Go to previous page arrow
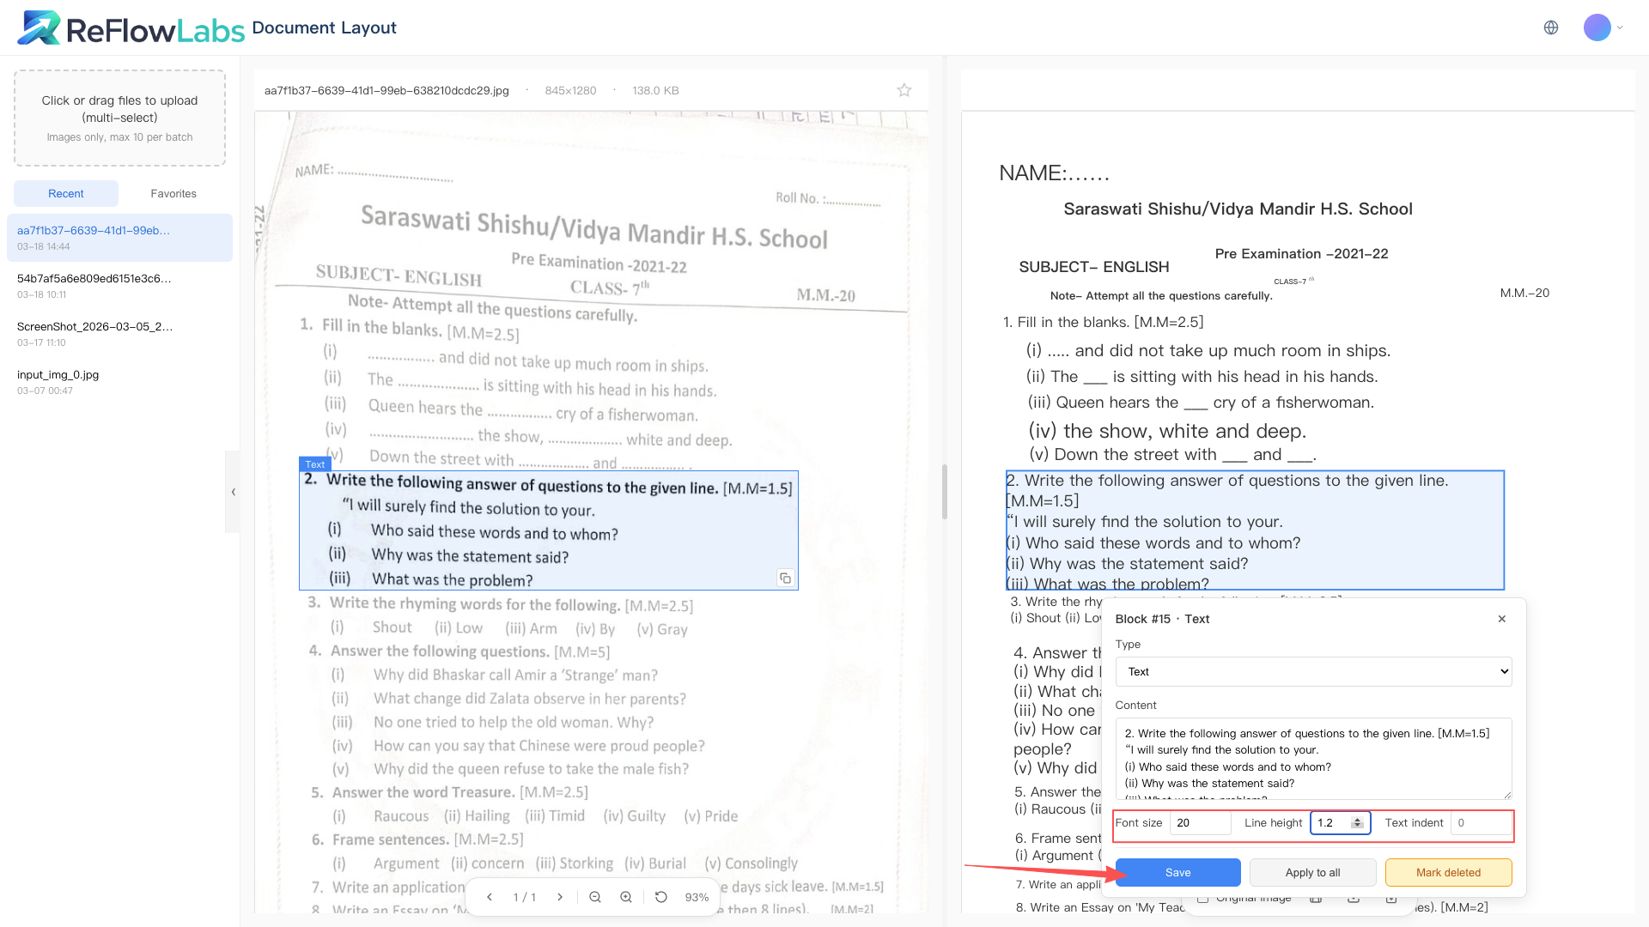The width and height of the screenshot is (1649, 927). point(490,897)
